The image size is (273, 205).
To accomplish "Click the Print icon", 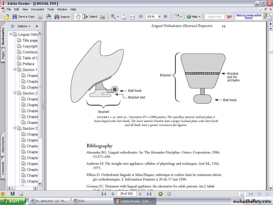I will [40, 17].
